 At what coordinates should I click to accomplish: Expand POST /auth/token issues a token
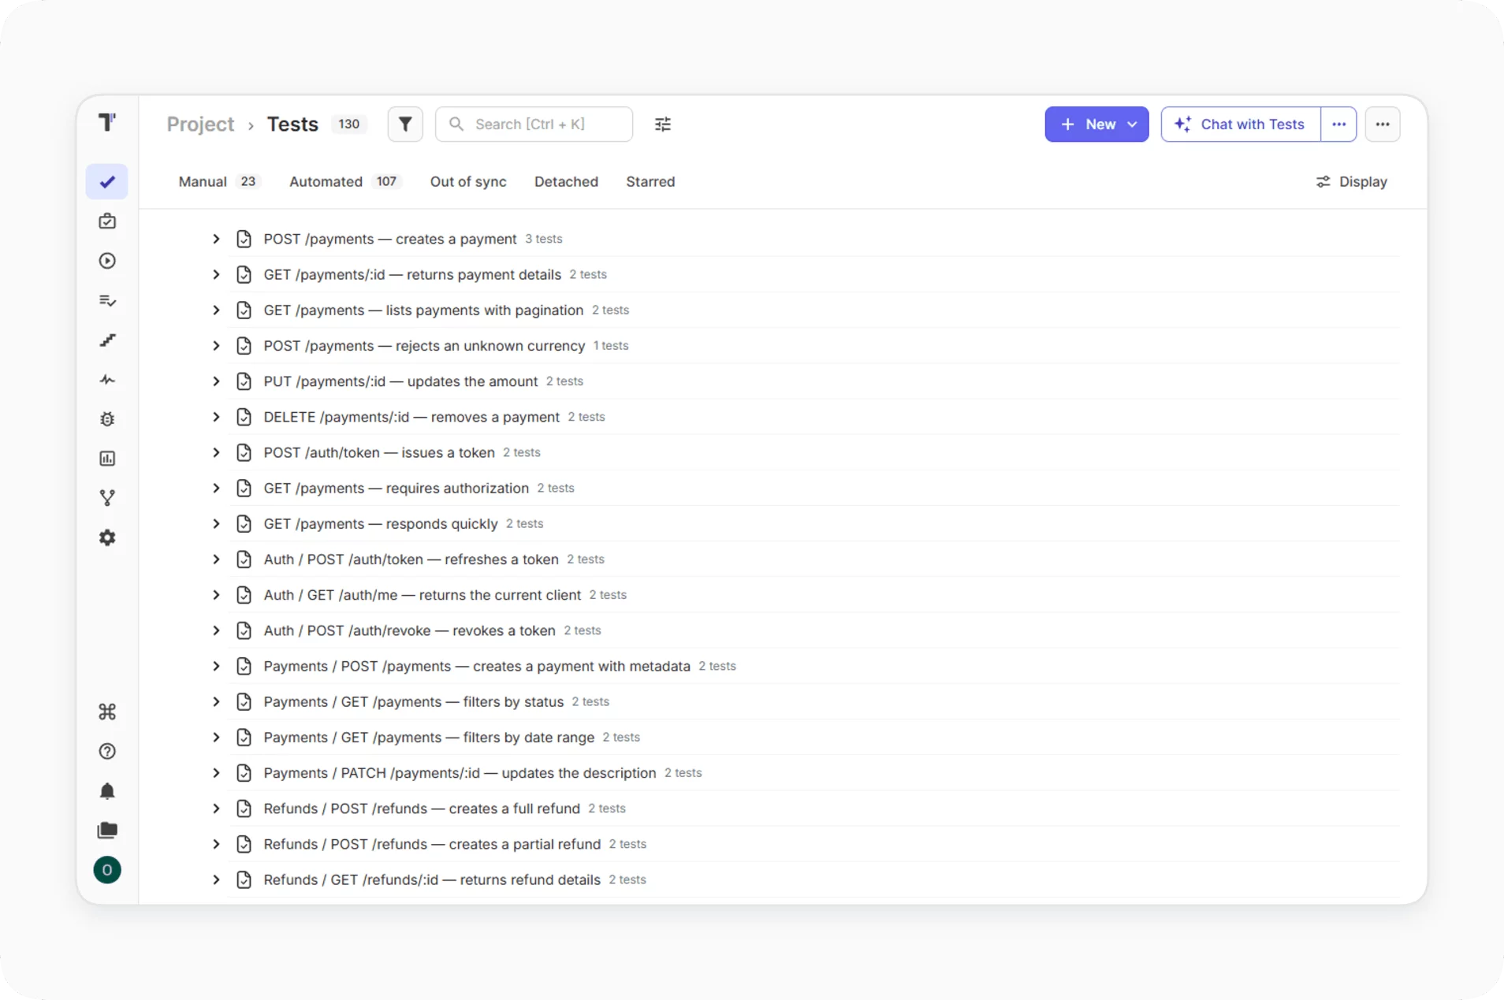216,452
